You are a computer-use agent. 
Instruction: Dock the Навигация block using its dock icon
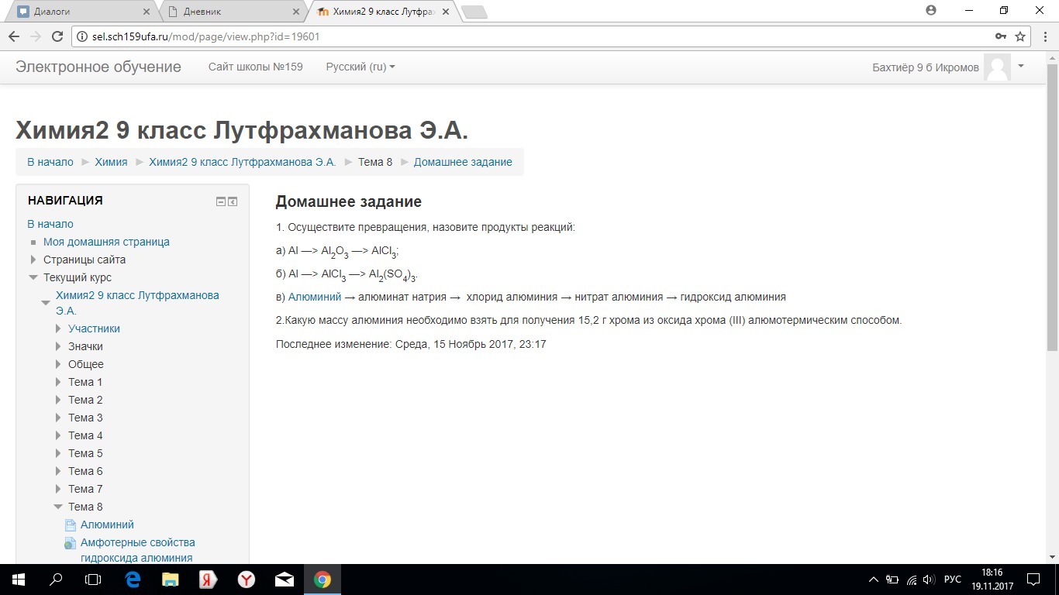click(233, 201)
